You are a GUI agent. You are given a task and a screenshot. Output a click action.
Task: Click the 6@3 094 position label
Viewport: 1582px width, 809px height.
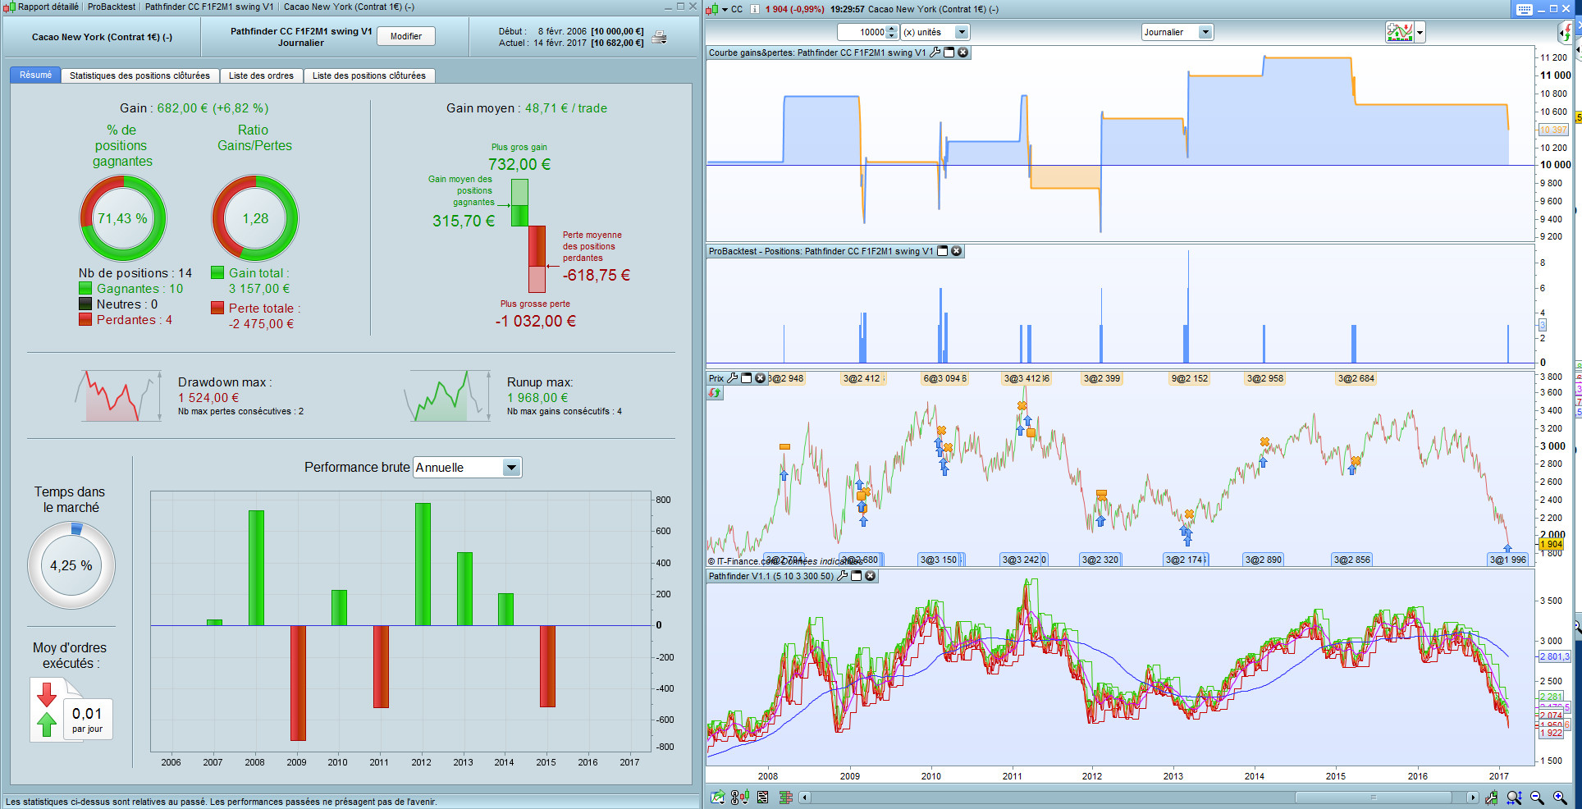tap(944, 379)
